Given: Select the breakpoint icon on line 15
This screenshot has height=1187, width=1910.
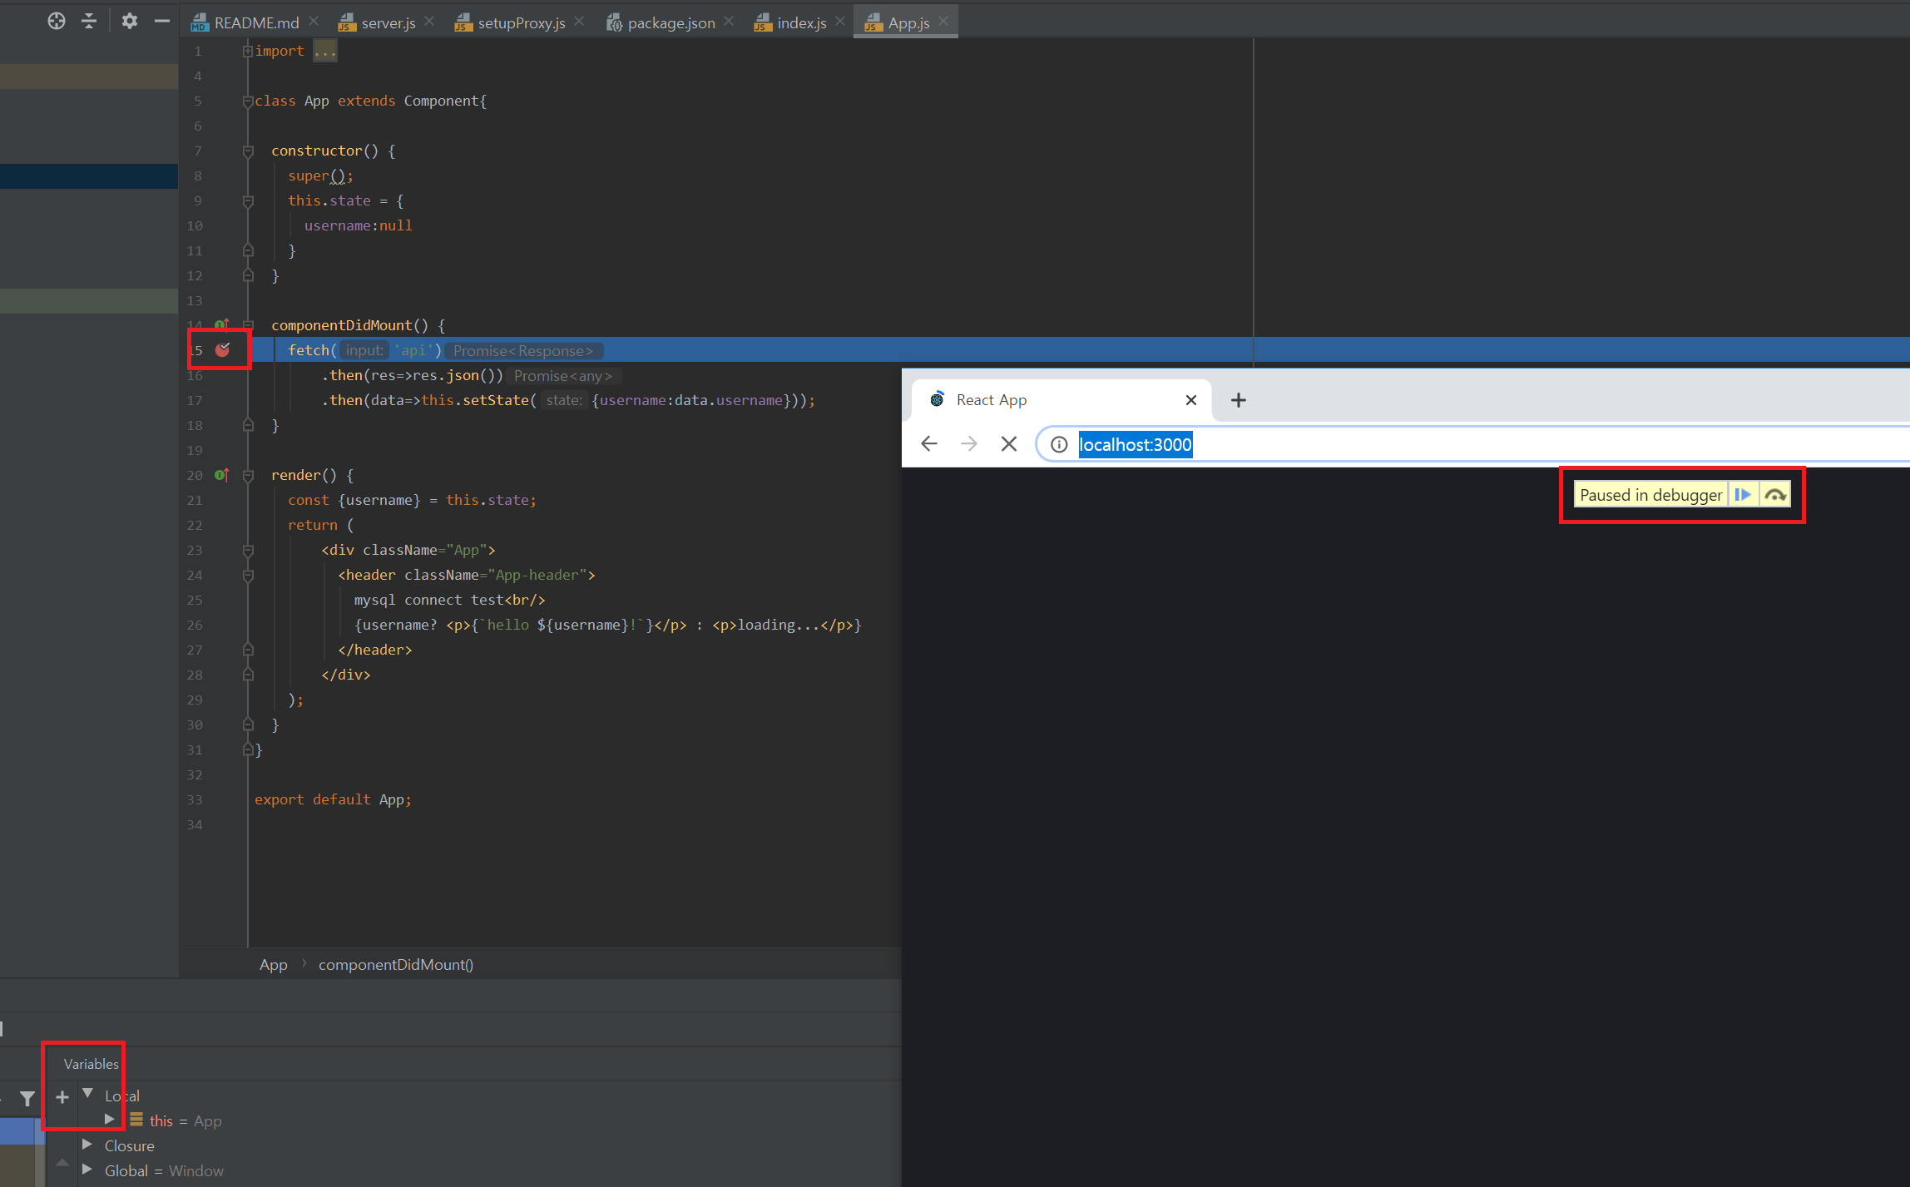Looking at the screenshot, I should (x=221, y=350).
